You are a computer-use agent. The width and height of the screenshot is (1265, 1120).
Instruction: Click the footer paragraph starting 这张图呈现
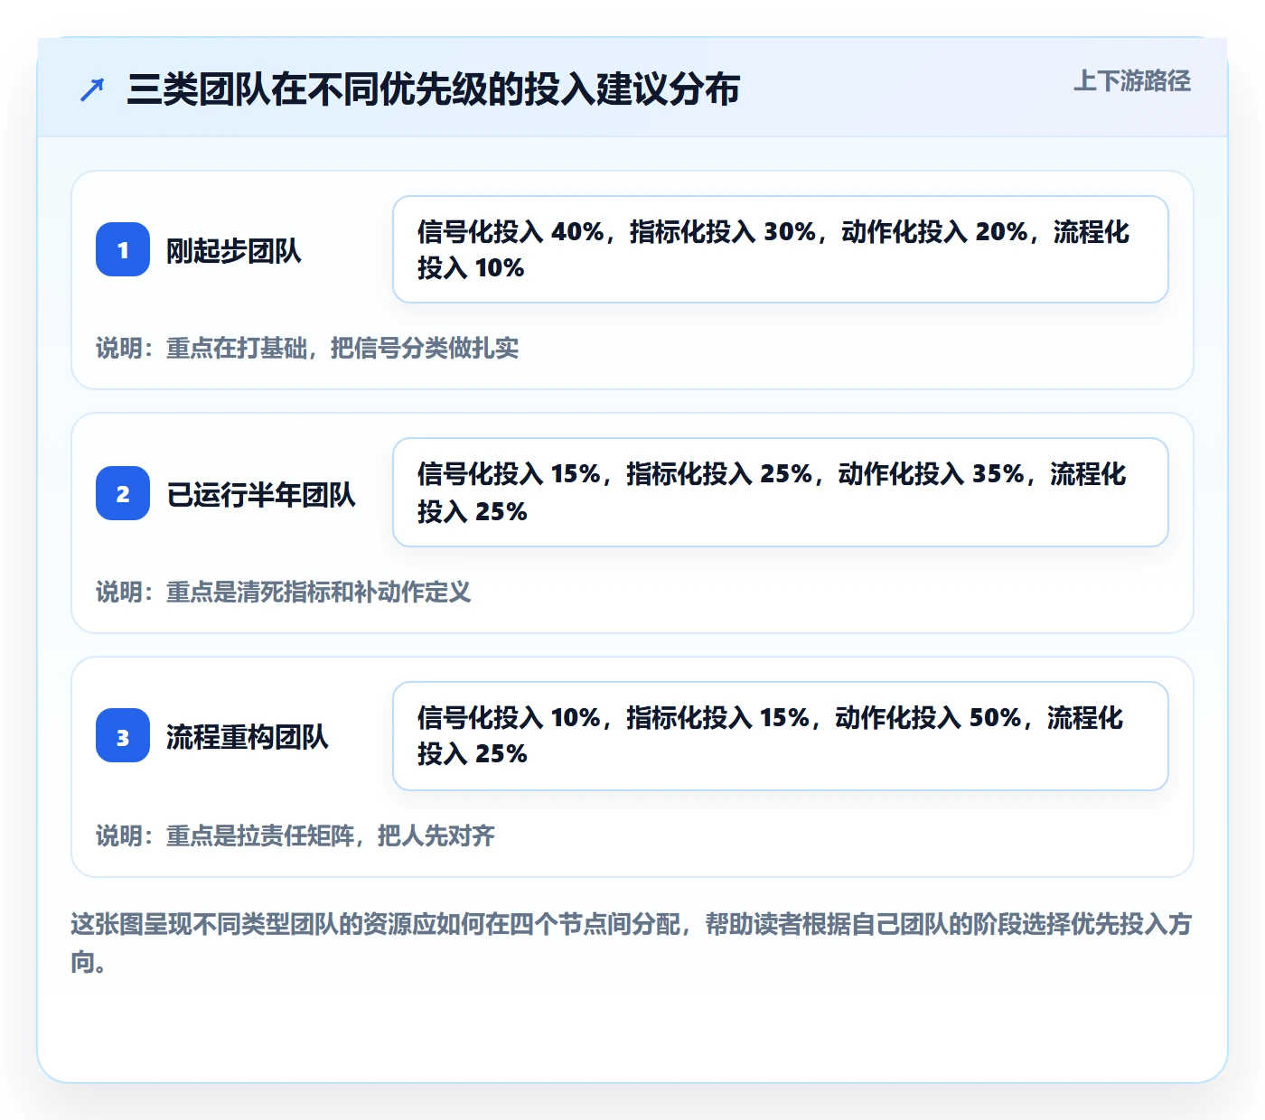coord(632,943)
